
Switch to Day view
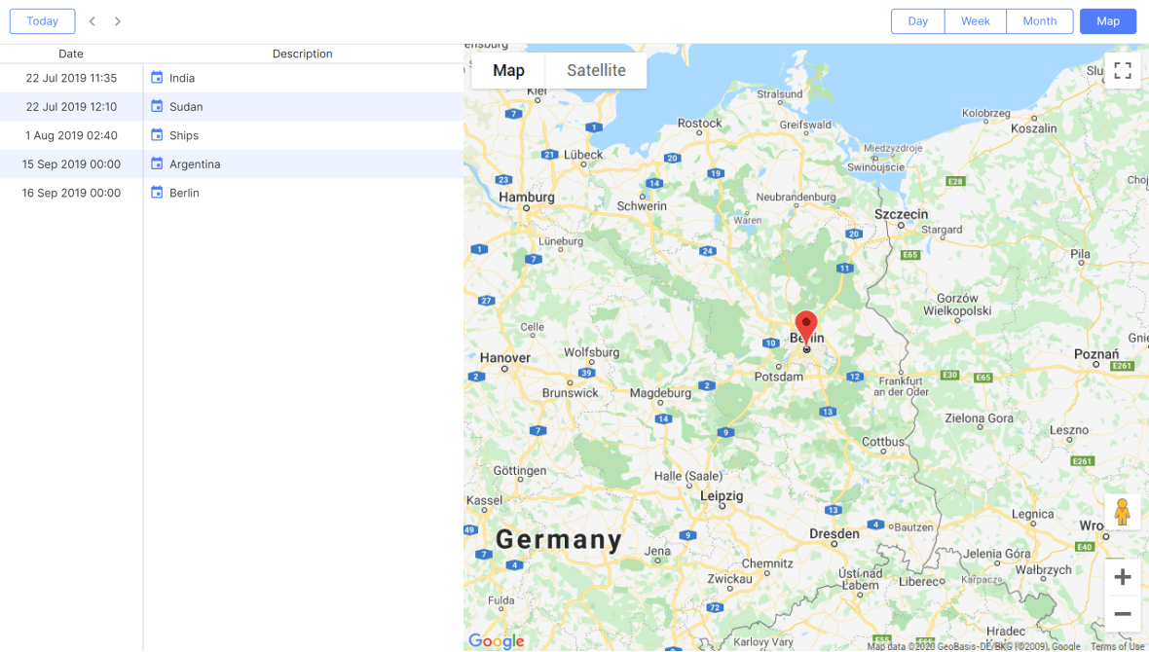click(916, 20)
